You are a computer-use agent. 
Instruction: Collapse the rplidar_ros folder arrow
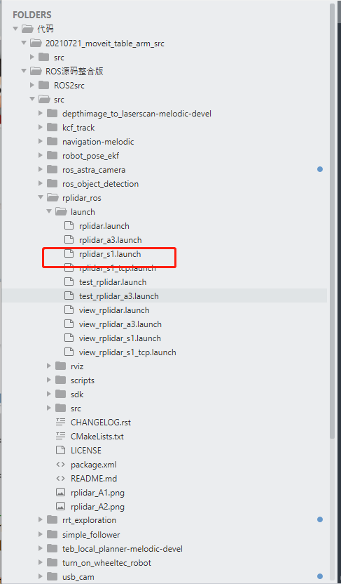point(41,198)
